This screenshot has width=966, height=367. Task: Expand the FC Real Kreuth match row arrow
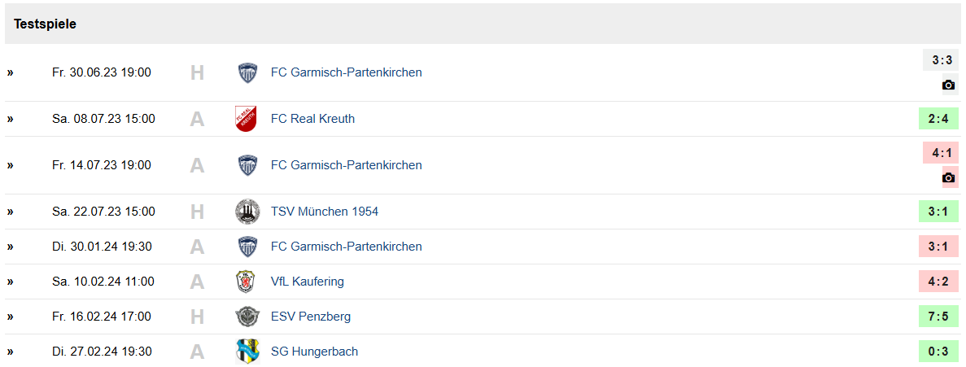(10, 119)
